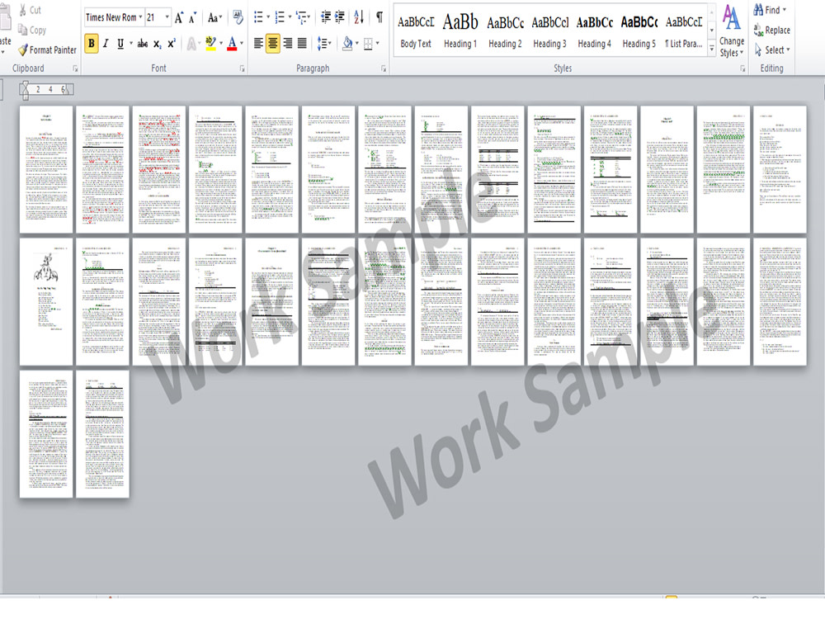Apply the Heading 1 style
The height and width of the screenshot is (619, 825).
[460, 31]
